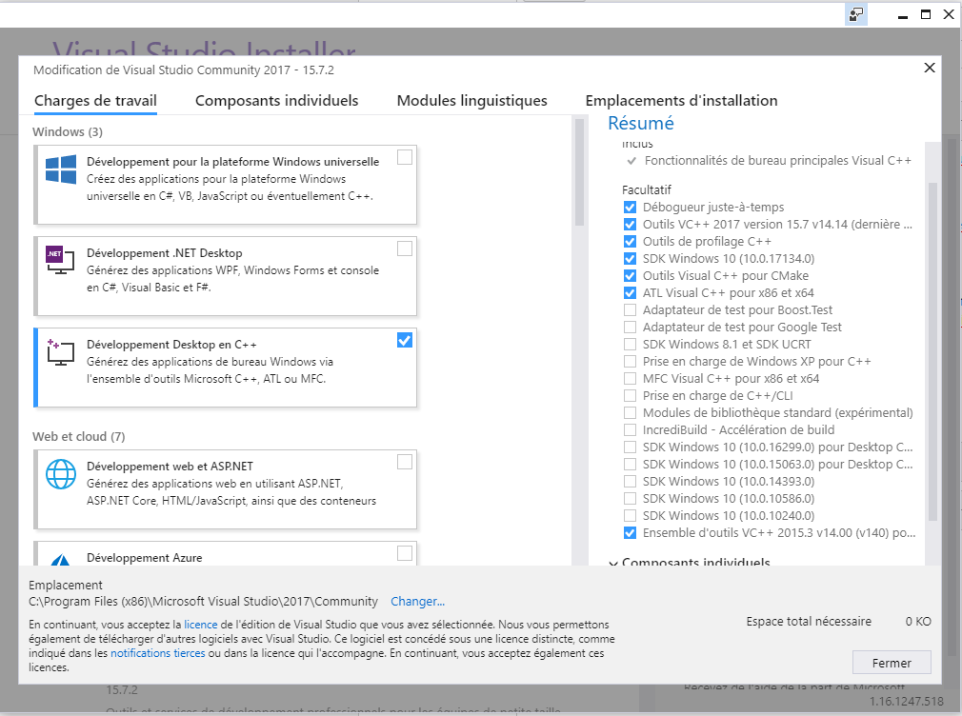The image size is (962, 716).
Task: Enable the Windows universal platform workload checkbox
Action: (404, 158)
